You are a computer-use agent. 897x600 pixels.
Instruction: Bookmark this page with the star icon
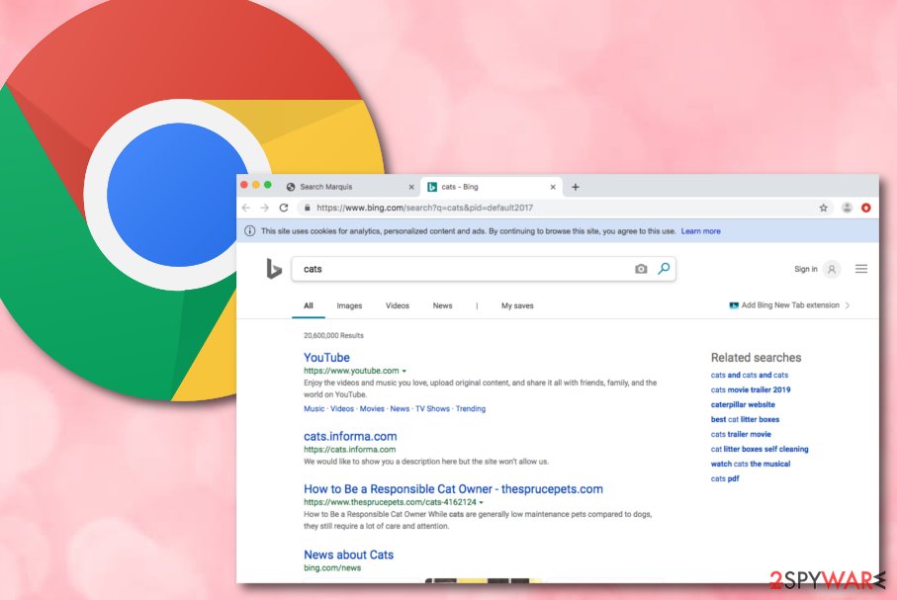click(823, 208)
